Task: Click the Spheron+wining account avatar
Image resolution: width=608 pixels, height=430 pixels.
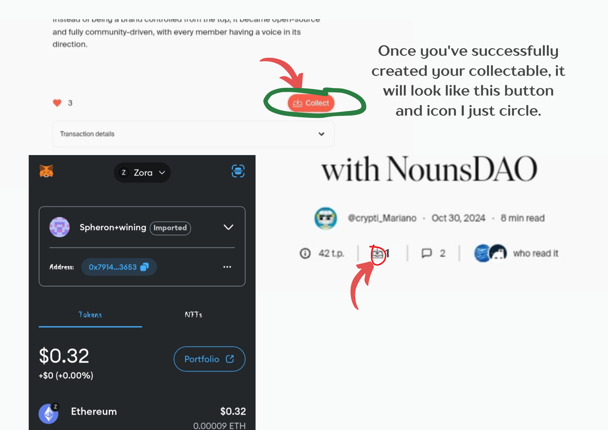Action: (59, 227)
